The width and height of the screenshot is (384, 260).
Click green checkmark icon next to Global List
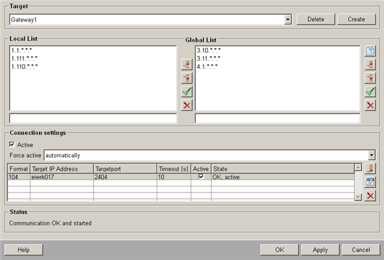(370, 92)
